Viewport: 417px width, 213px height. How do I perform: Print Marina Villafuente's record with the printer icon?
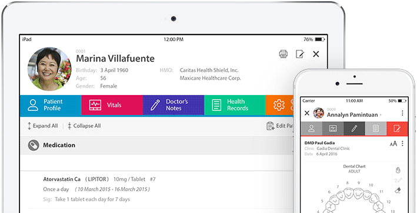tap(283, 54)
